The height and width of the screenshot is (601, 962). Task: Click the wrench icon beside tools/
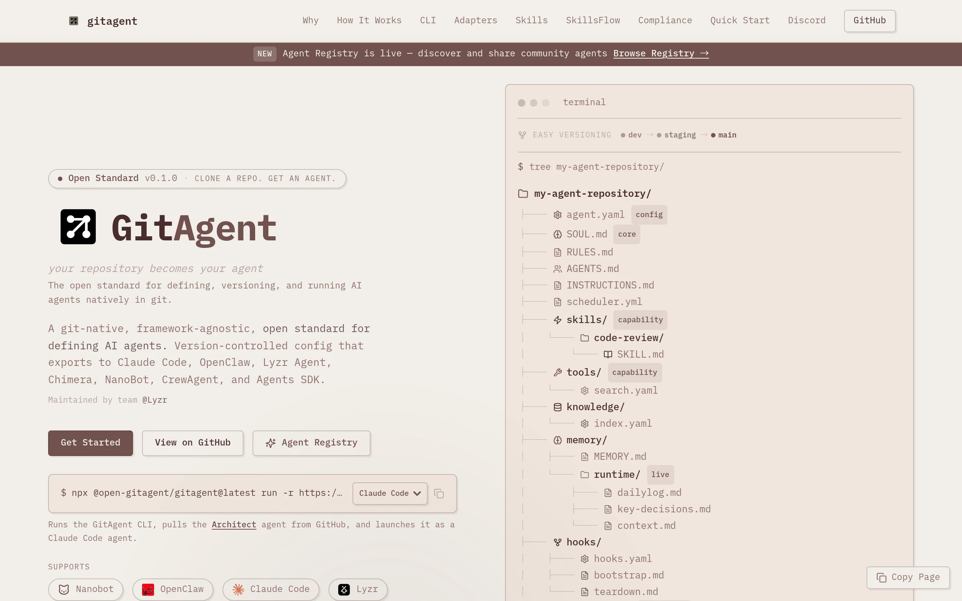[x=557, y=373]
